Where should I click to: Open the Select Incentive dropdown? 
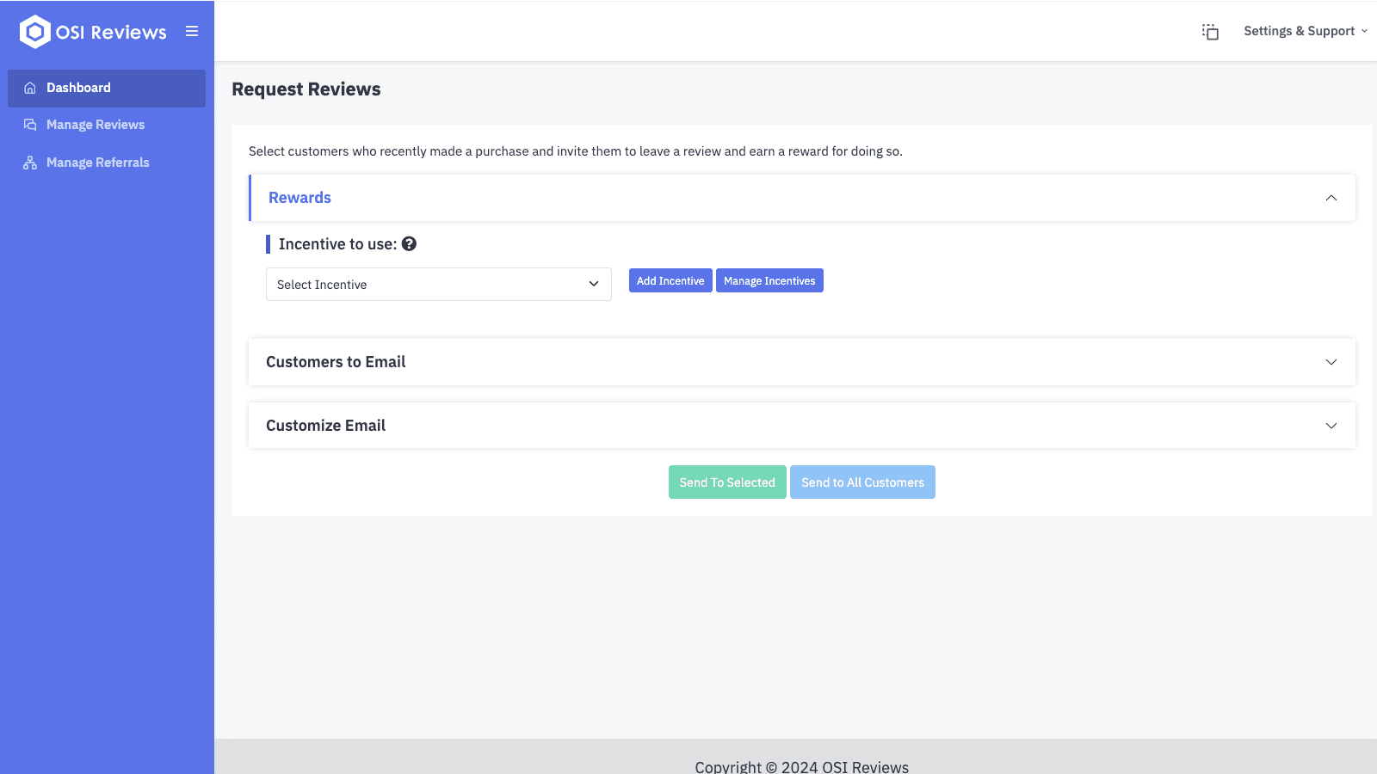pyautogui.click(x=438, y=285)
